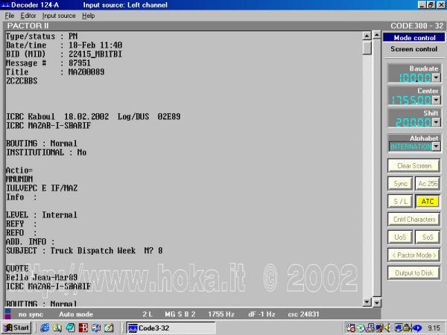Expand the Shift dropdown
The height and width of the screenshot is (335, 447).
[436, 122]
